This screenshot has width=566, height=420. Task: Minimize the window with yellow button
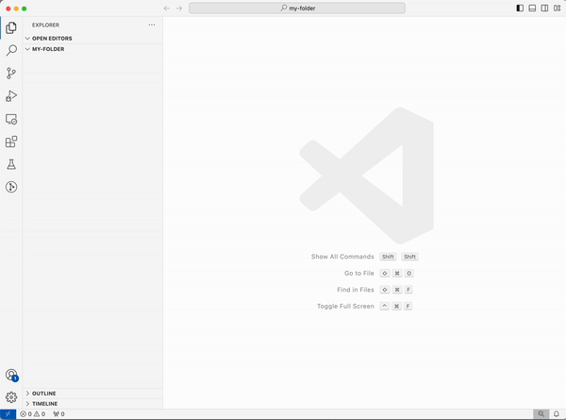(16, 8)
